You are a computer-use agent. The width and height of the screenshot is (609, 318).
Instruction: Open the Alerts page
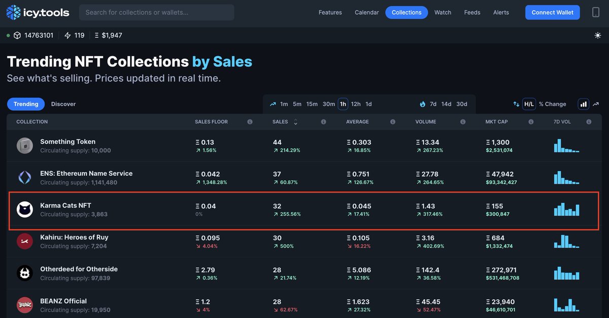pyautogui.click(x=501, y=13)
